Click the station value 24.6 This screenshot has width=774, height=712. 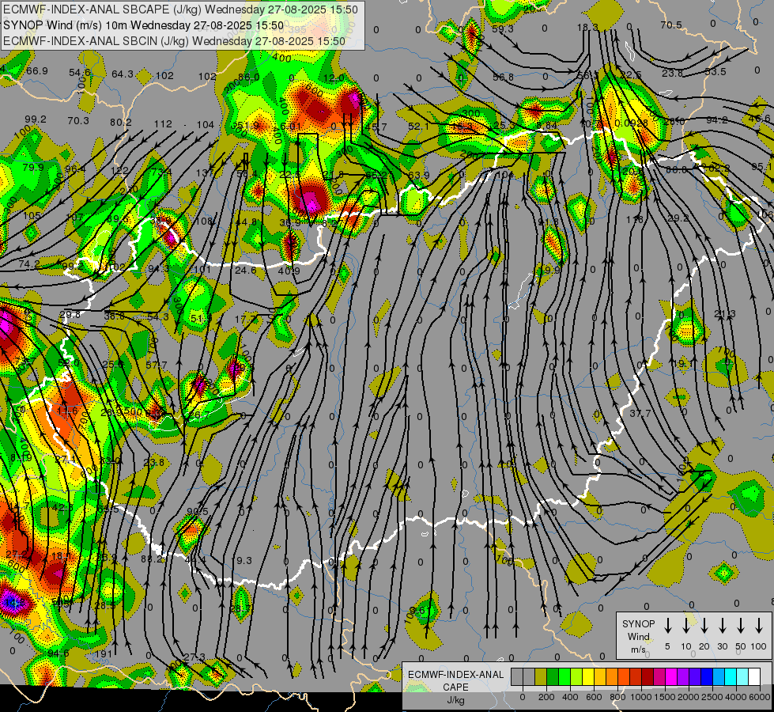tap(245, 271)
